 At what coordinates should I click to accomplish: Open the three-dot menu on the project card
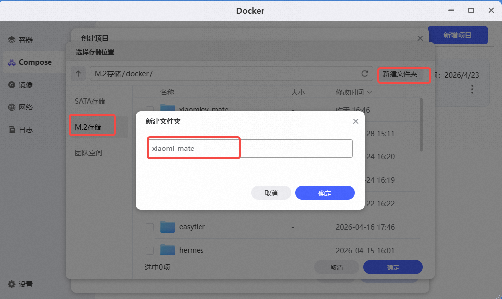tap(472, 89)
